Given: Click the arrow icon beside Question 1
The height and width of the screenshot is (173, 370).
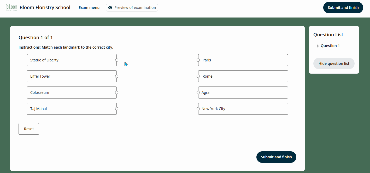Looking at the screenshot, I should (x=317, y=46).
